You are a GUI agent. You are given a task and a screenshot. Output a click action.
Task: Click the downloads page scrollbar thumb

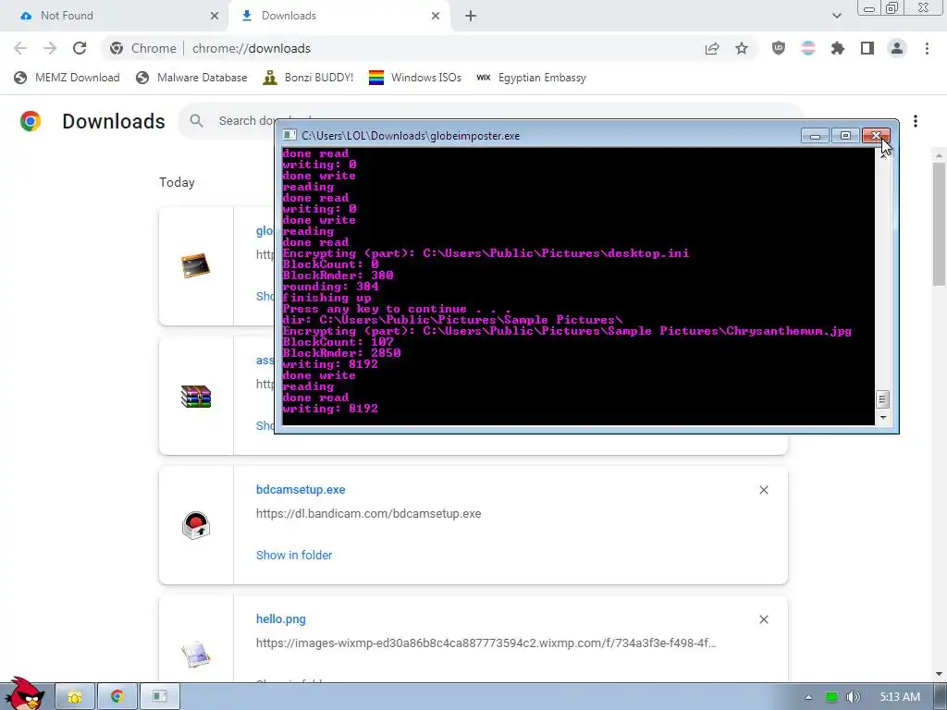pyautogui.click(x=940, y=223)
